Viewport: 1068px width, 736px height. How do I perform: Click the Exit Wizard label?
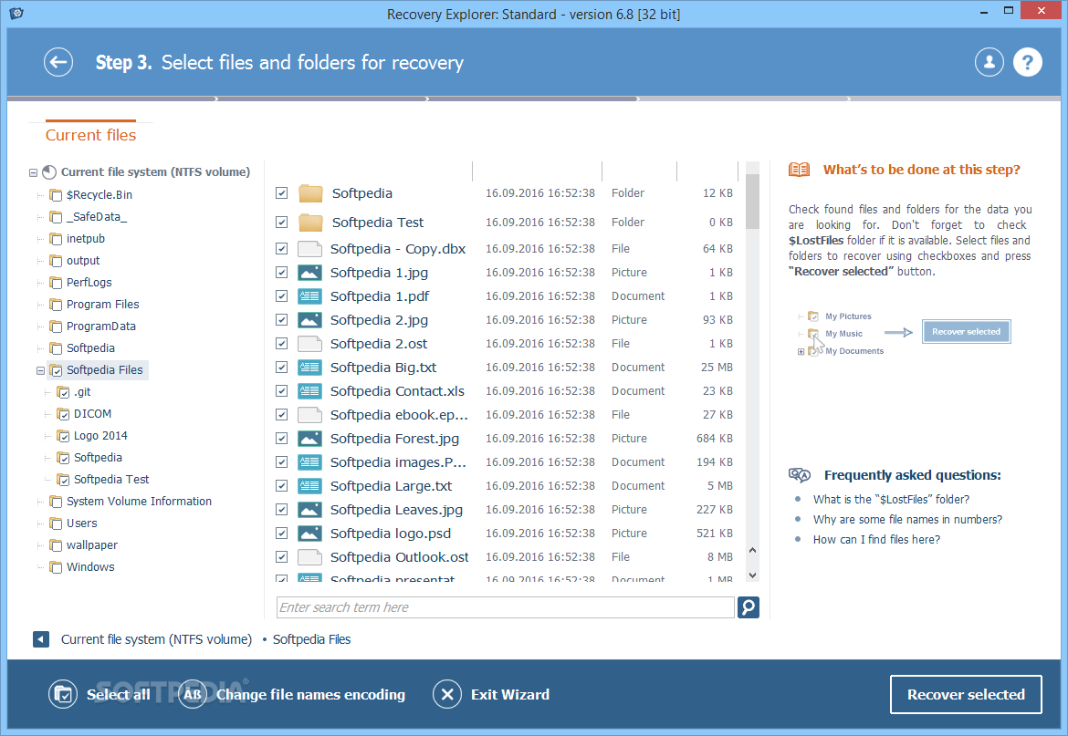(x=510, y=695)
